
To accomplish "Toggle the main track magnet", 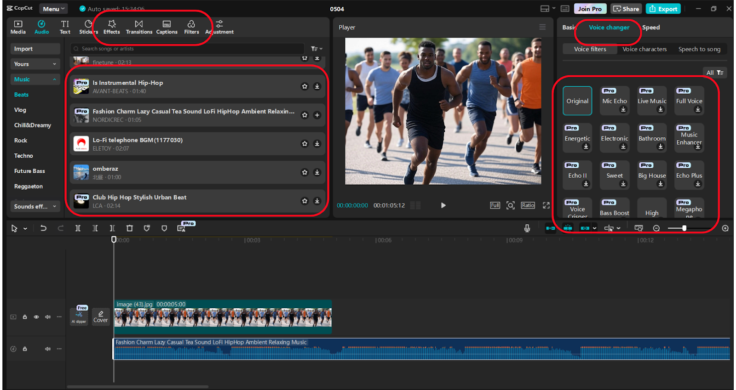I will point(550,228).
